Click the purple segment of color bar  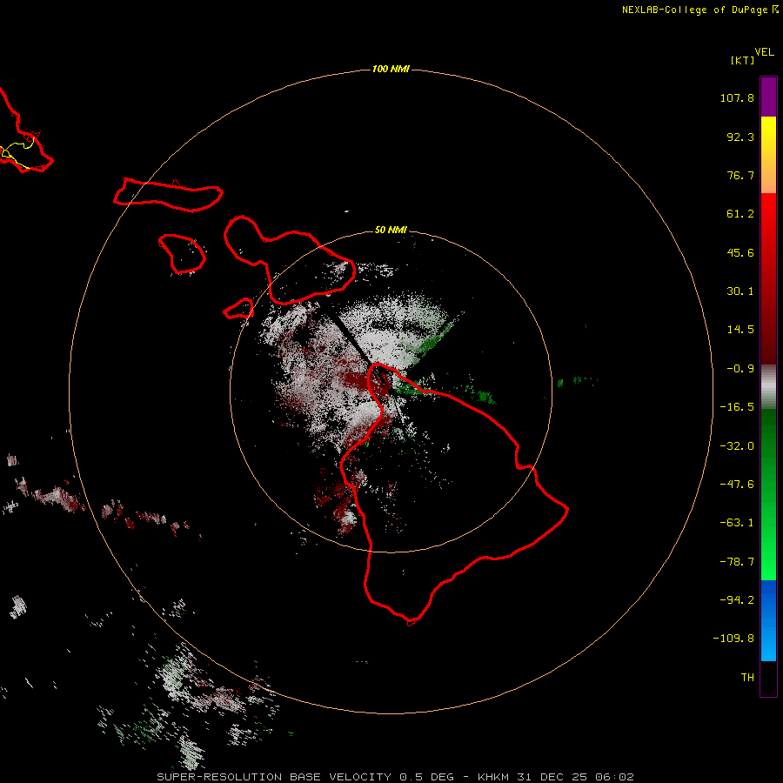768,97
